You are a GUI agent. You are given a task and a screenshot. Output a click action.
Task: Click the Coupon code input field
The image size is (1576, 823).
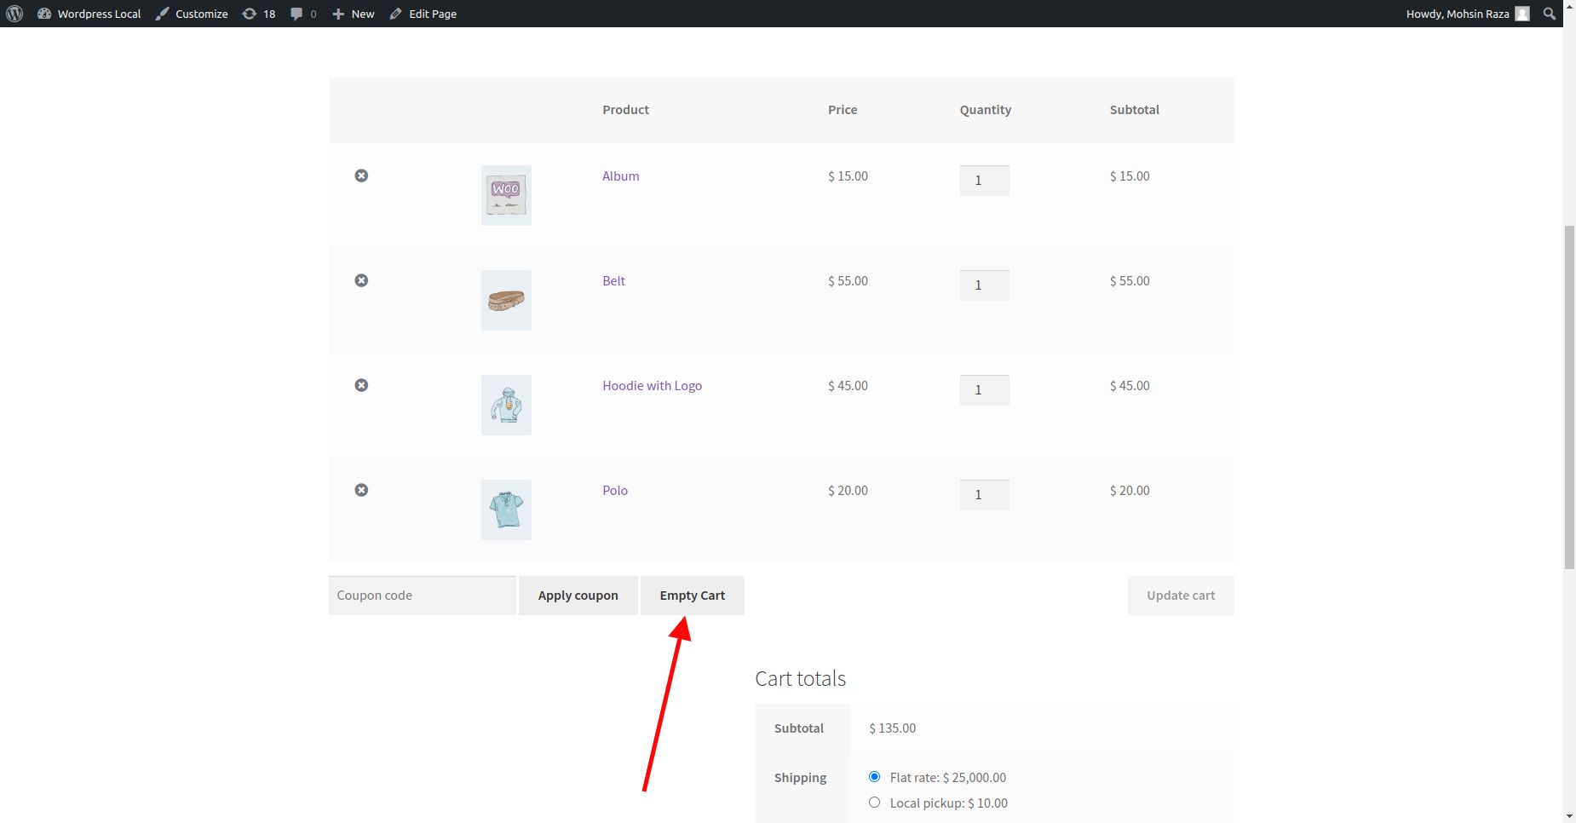(x=423, y=596)
